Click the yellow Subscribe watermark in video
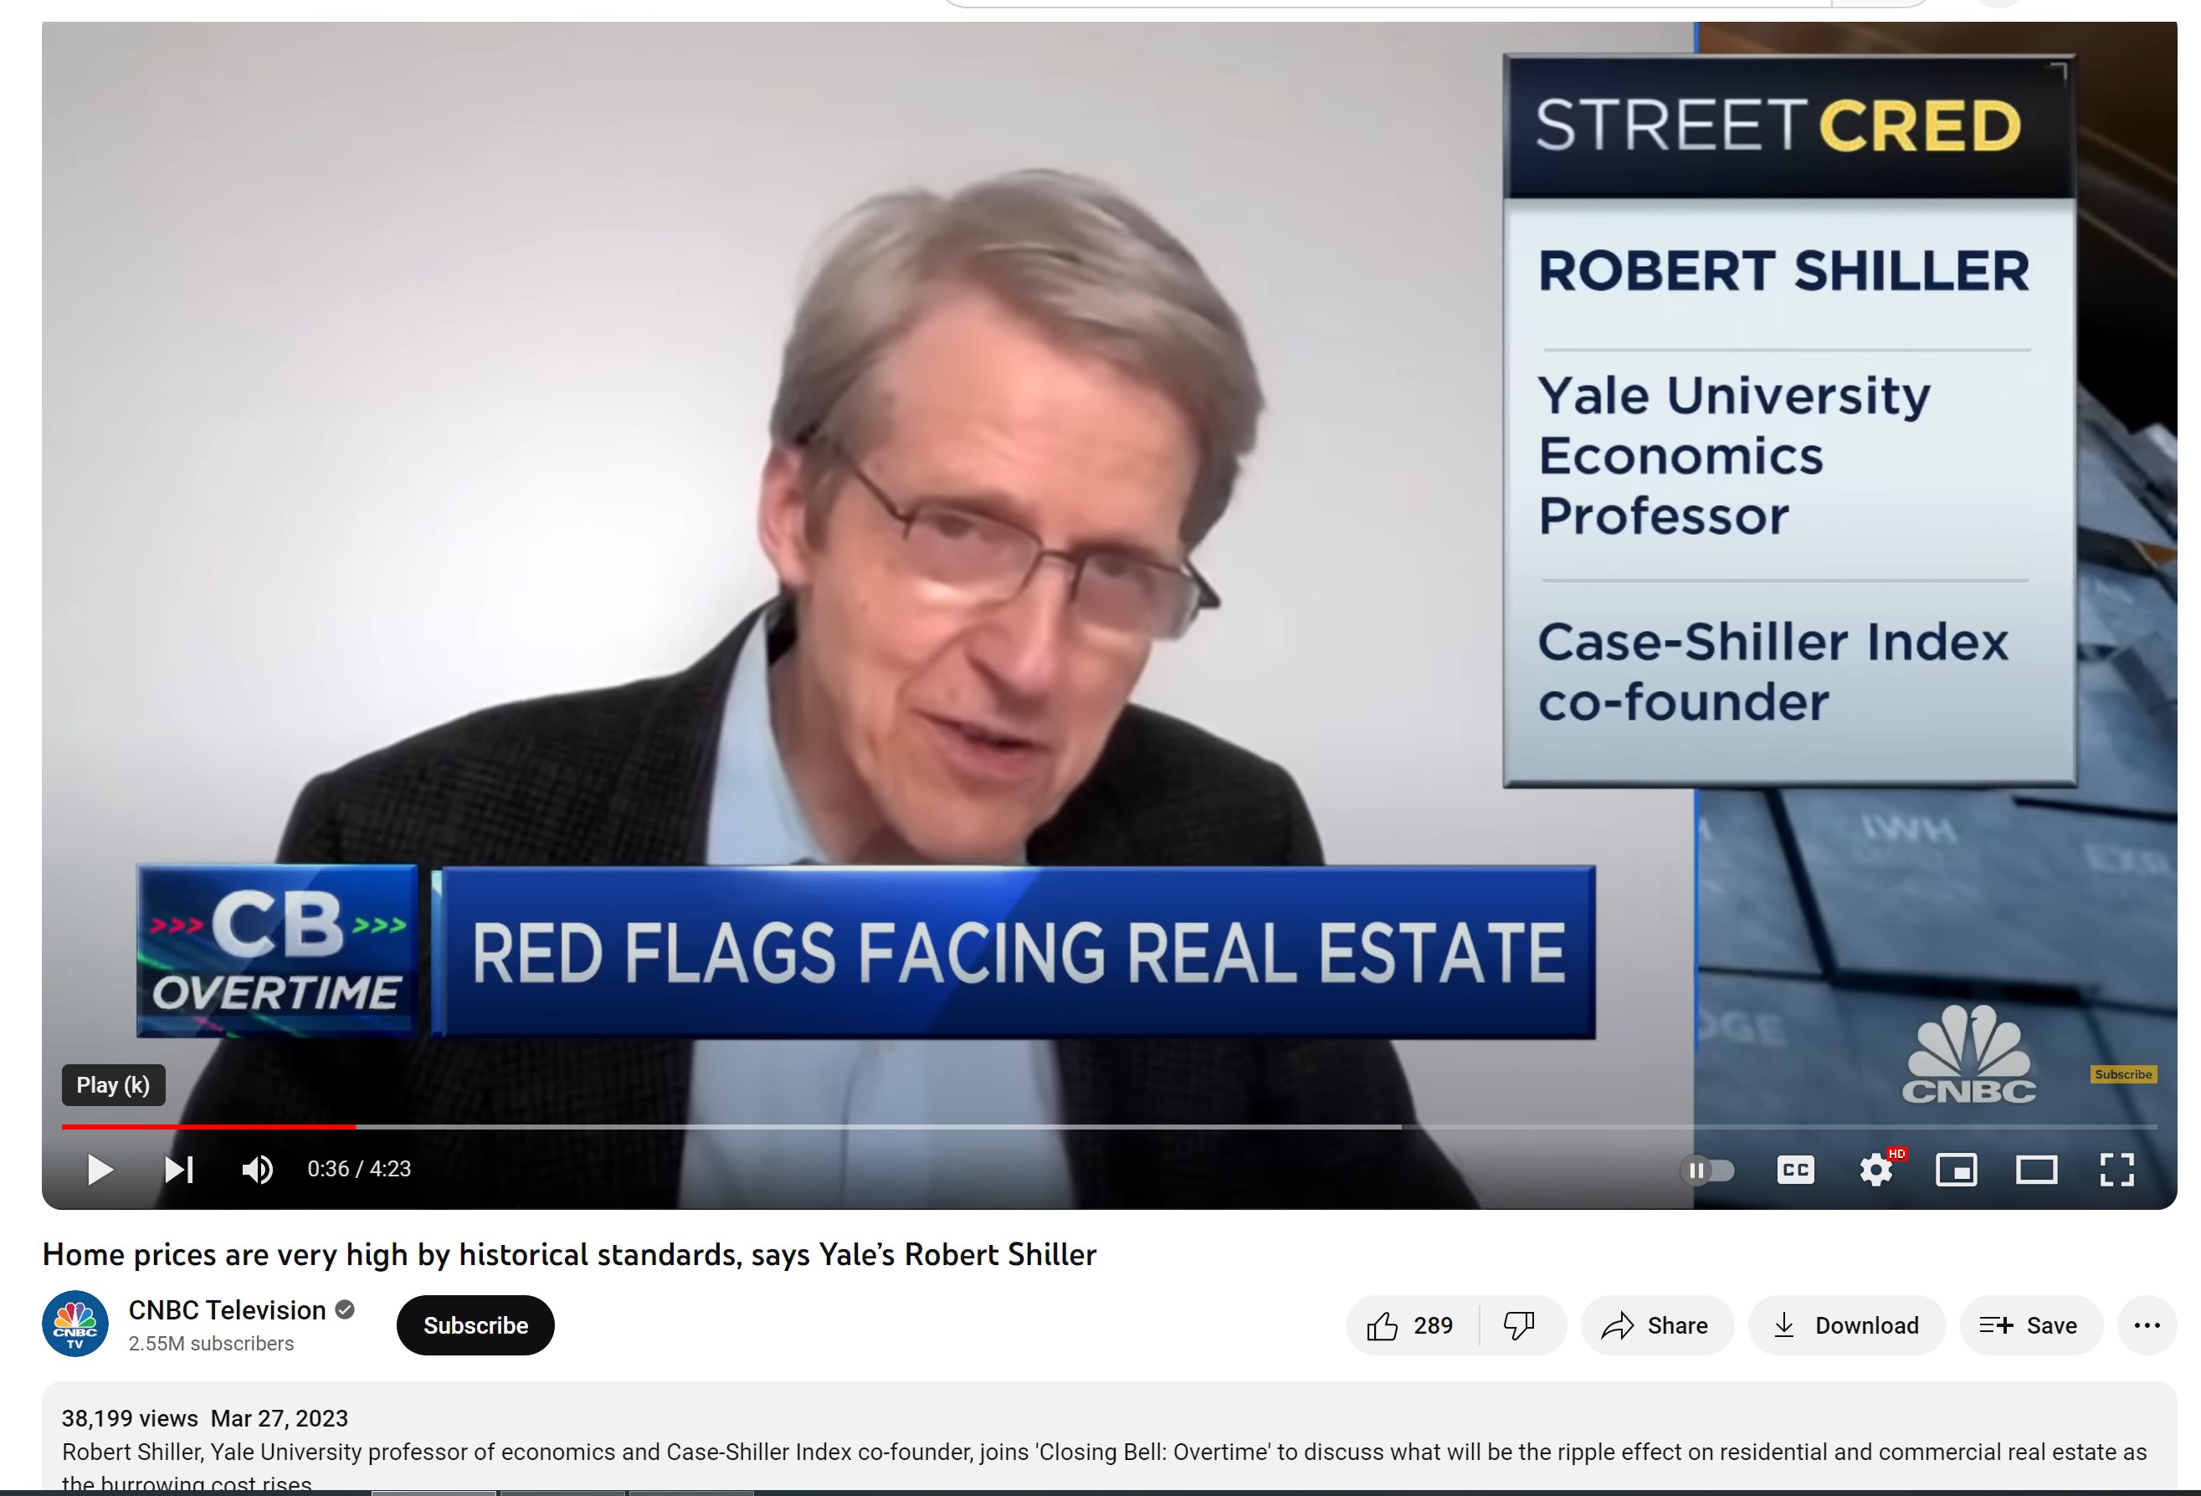The width and height of the screenshot is (2201, 1496). tap(2123, 1074)
